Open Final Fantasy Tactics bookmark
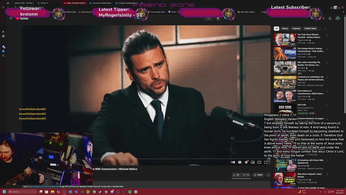Screen dimensions: 346x195 tap(157, 12)
